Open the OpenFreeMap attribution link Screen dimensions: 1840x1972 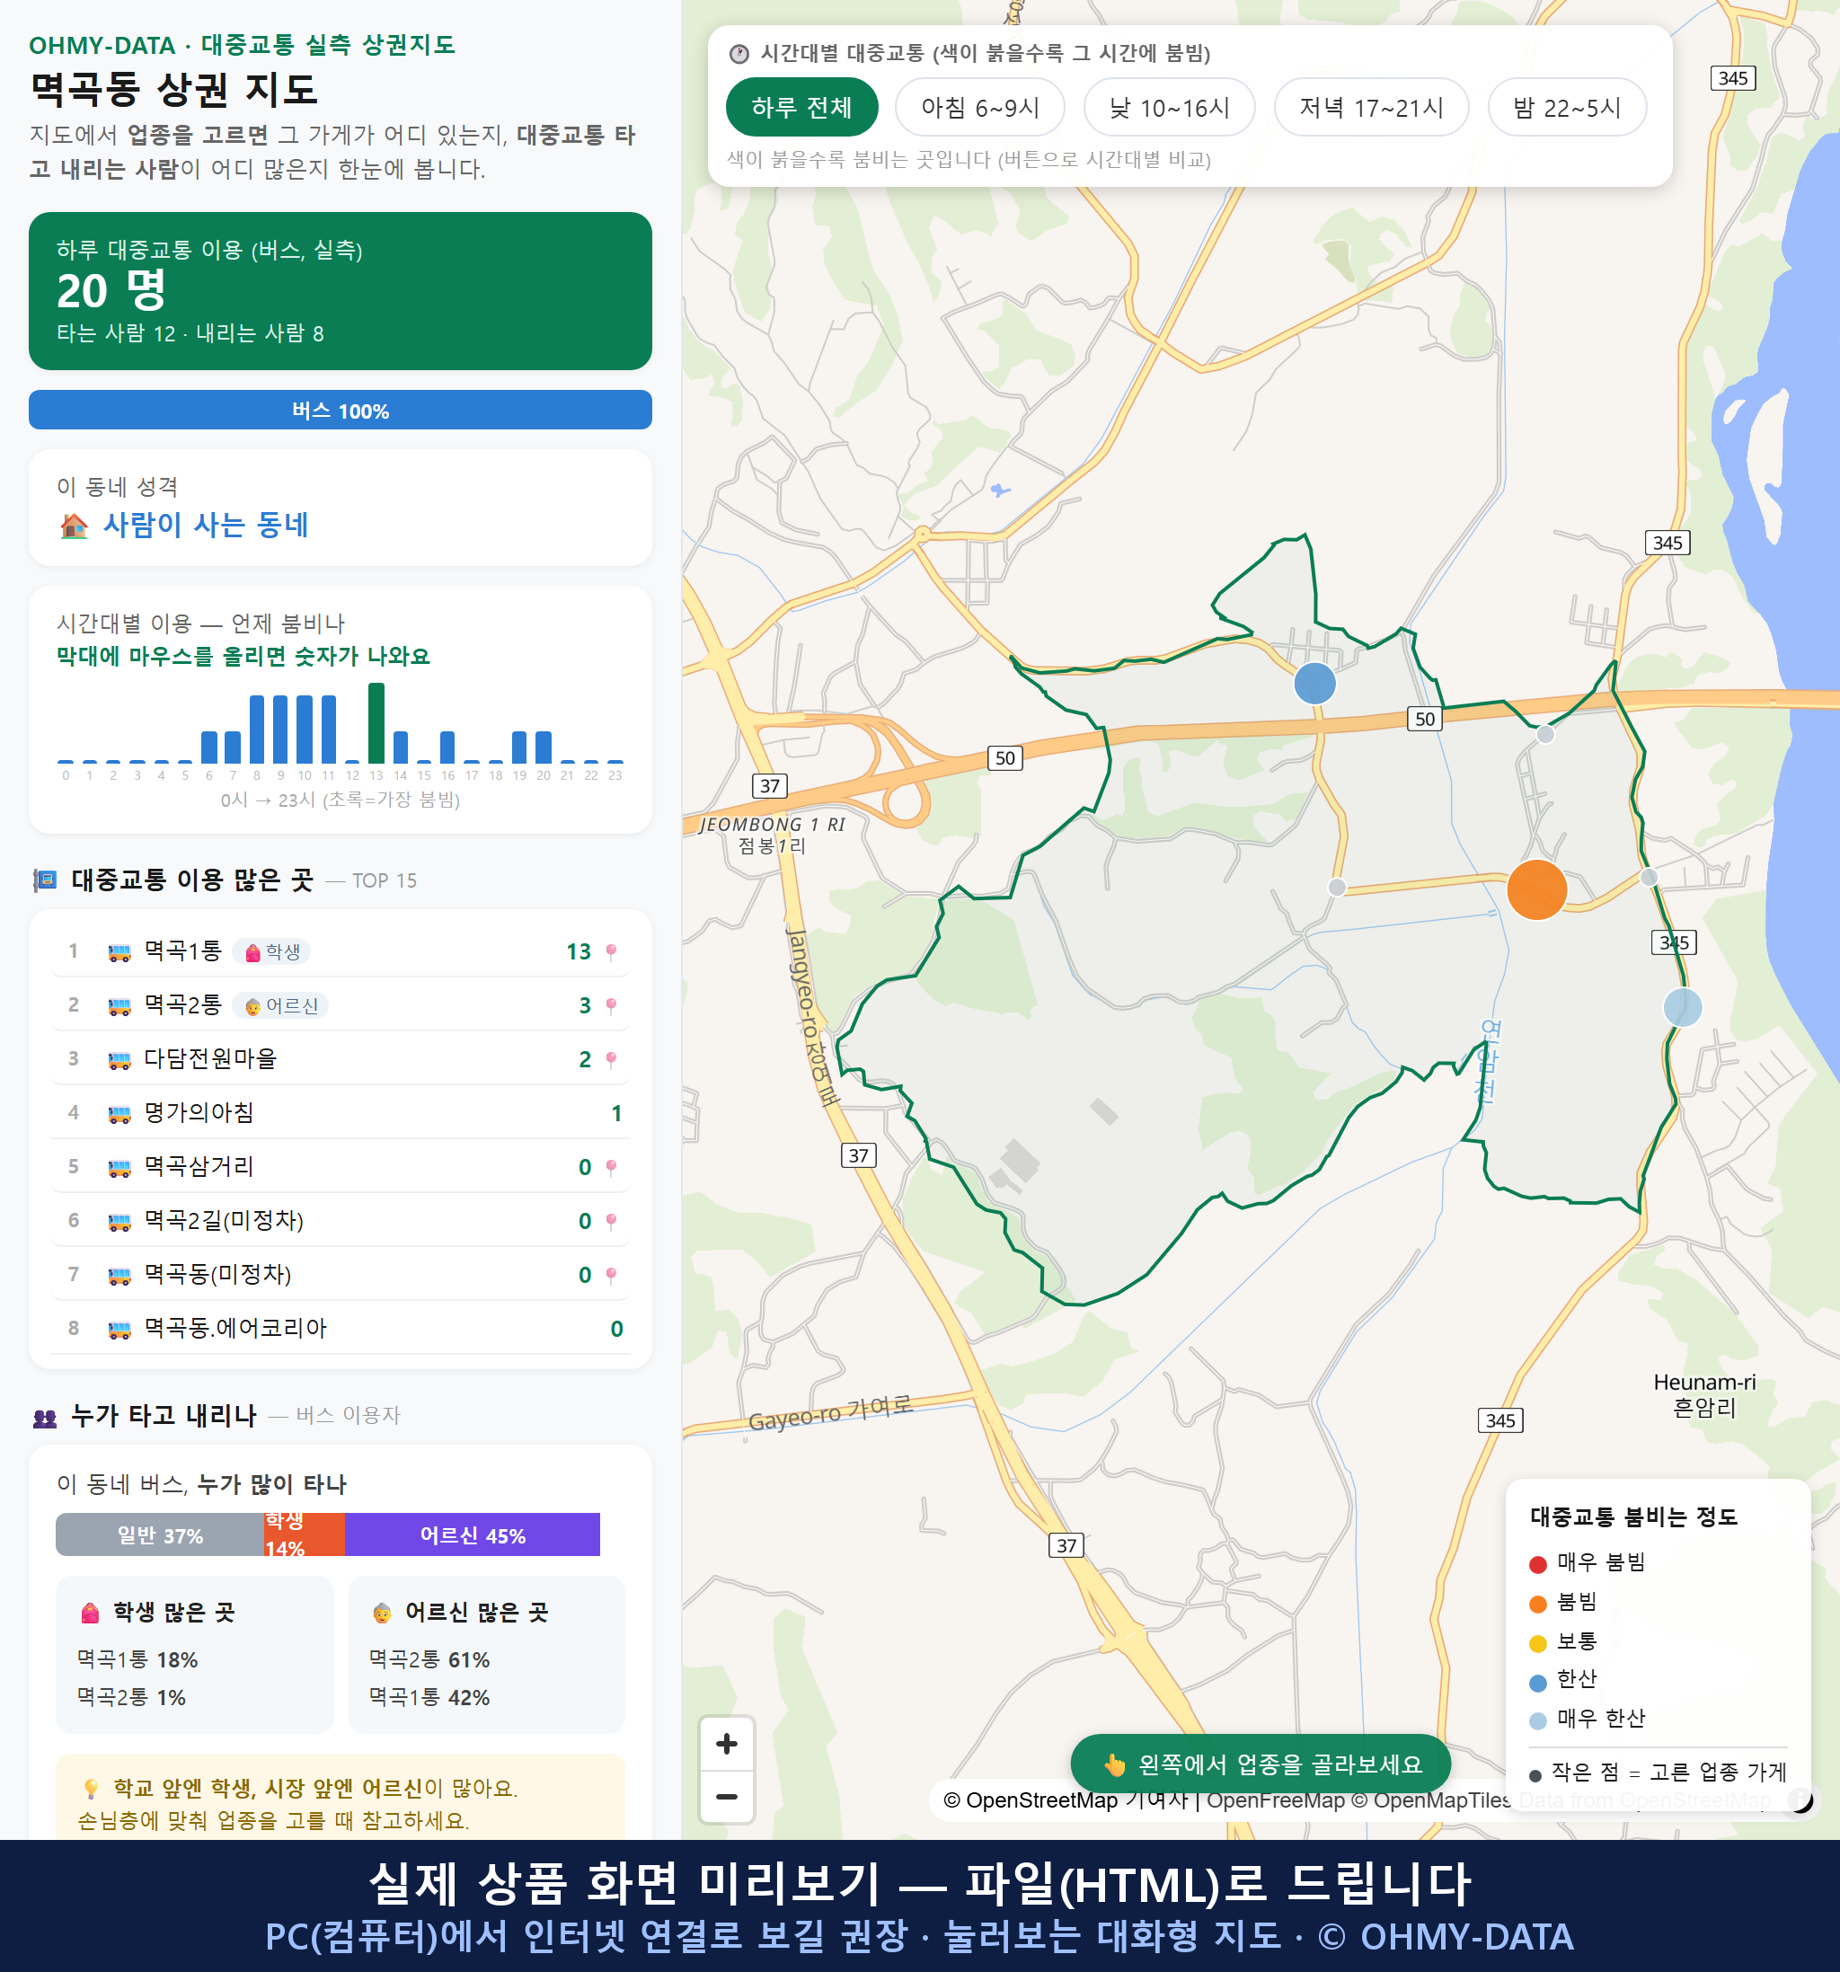click(1276, 1800)
